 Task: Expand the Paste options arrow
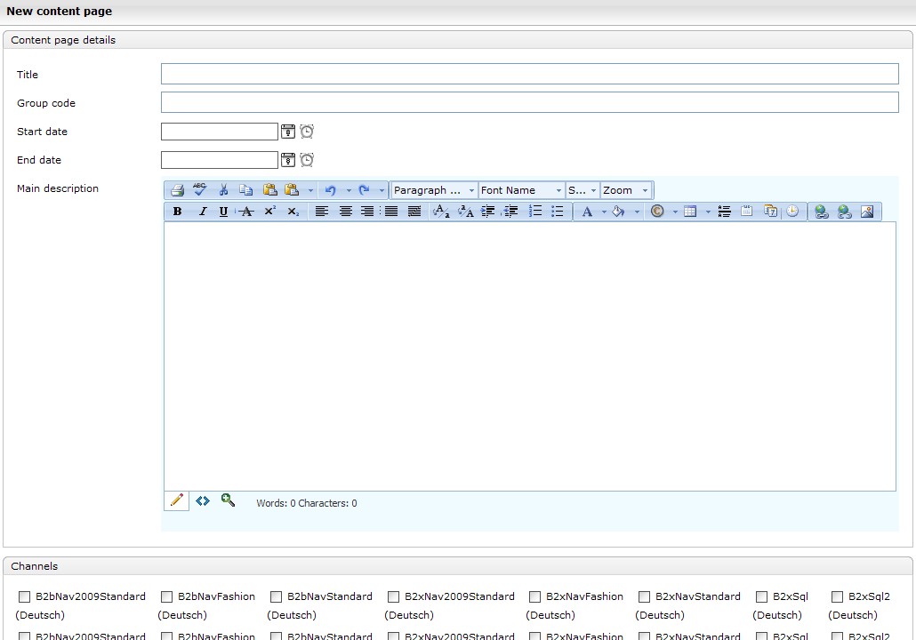(310, 190)
